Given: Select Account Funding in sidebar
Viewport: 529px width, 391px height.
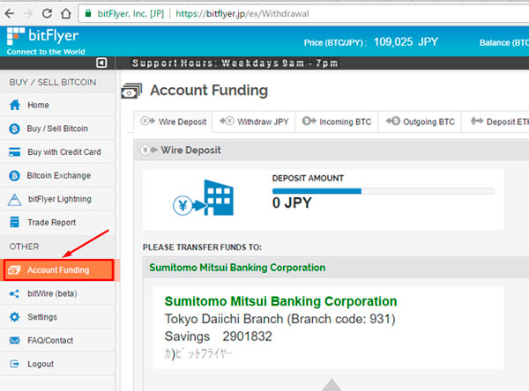Looking at the screenshot, I should tap(59, 270).
